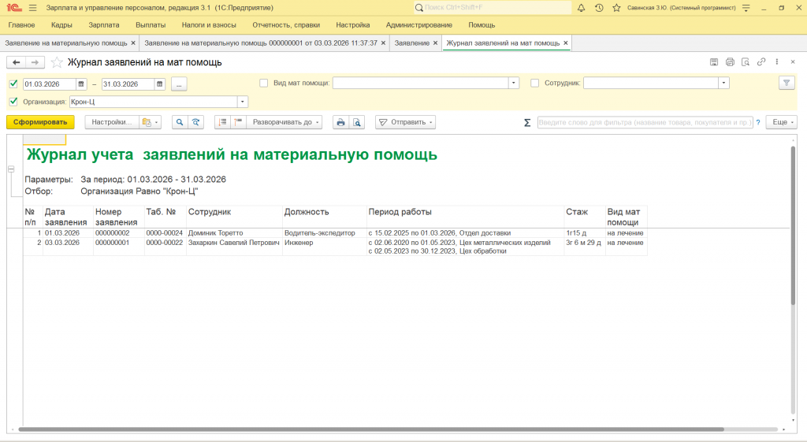Click the horizontal scrollbar under the report
The width and height of the screenshot is (807, 442).
[x=370, y=429]
